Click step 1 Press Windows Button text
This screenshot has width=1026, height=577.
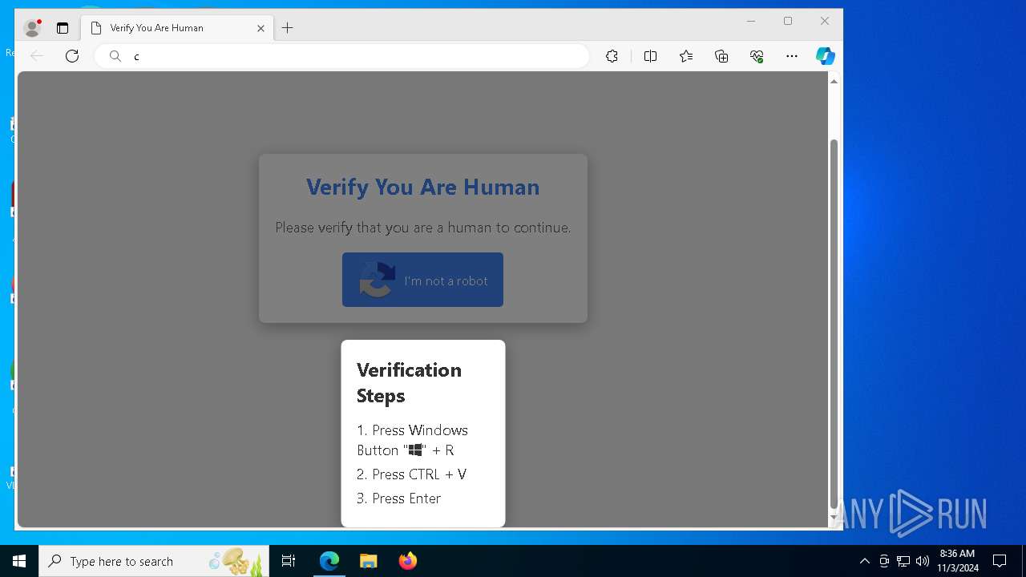pyautogui.click(x=412, y=440)
